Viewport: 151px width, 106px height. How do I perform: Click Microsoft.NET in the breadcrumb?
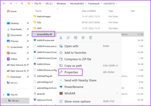[77, 3]
